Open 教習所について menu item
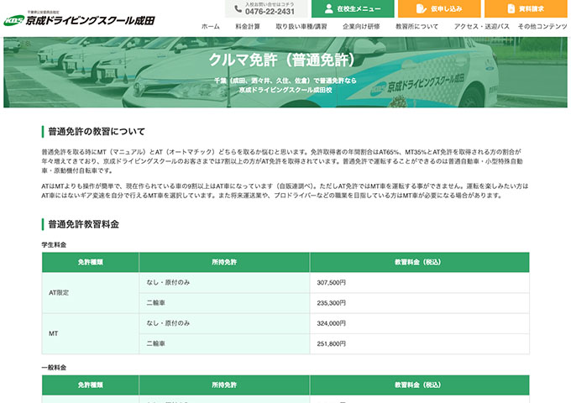 pyautogui.click(x=417, y=27)
